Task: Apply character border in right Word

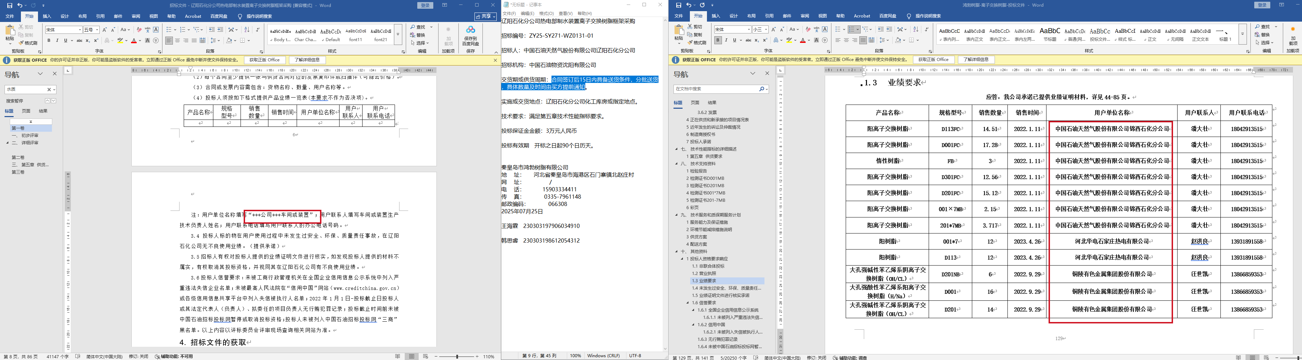Action: click(x=825, y=29)
